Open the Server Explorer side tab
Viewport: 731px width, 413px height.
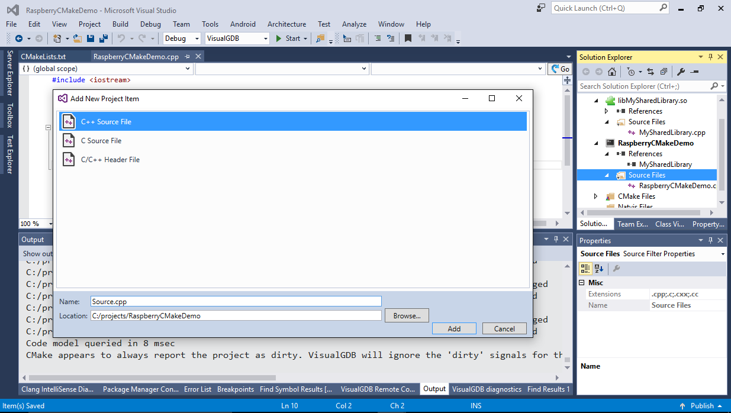(9, 73)
